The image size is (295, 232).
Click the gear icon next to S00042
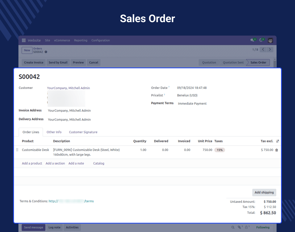tap(46, 52)
